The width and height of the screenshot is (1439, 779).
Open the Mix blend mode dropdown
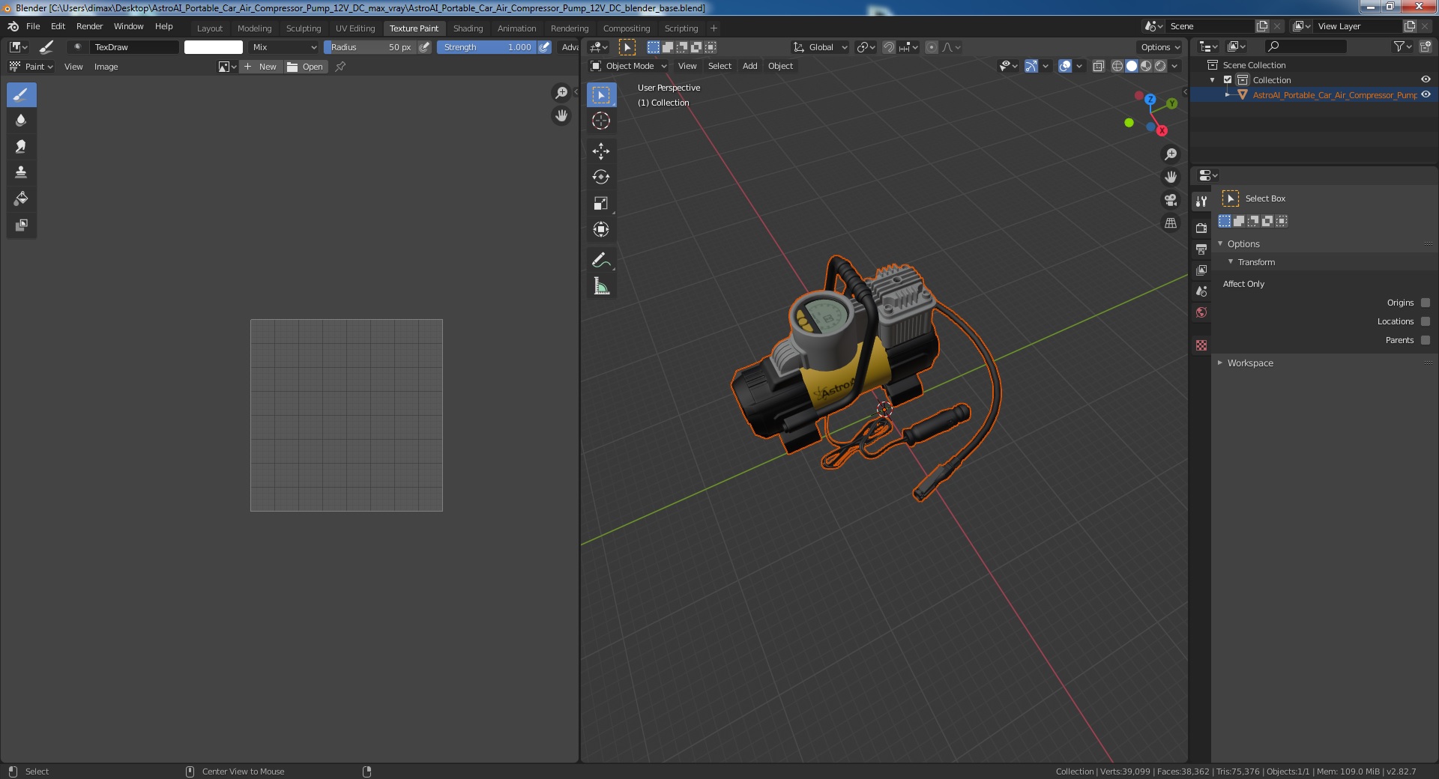coord(284,47)
